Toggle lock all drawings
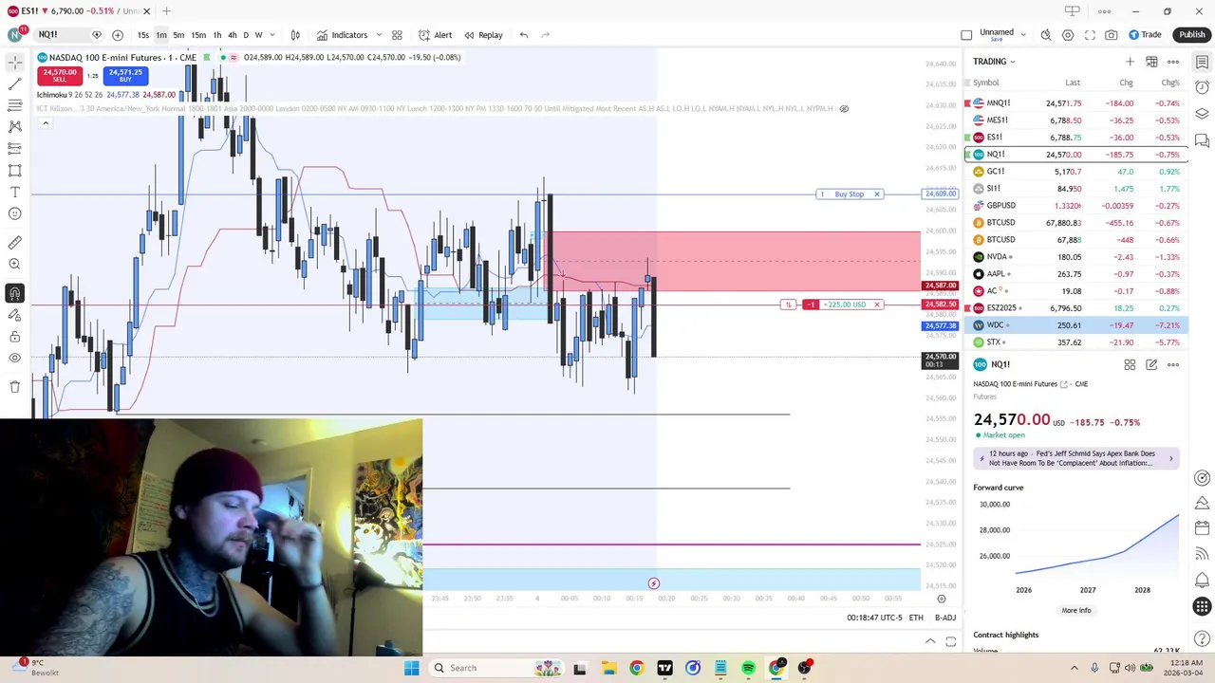This screenshot has width=1215, height=683. point(14,337)
